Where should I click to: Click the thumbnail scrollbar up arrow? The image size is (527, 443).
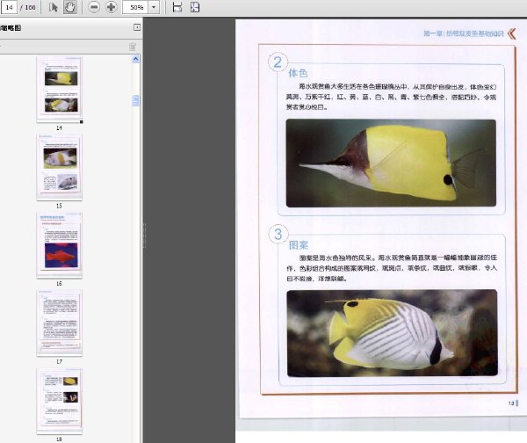135,59
